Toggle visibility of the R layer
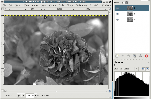The width and height of the screenshot is (151, 99). [x=117, y=20]
